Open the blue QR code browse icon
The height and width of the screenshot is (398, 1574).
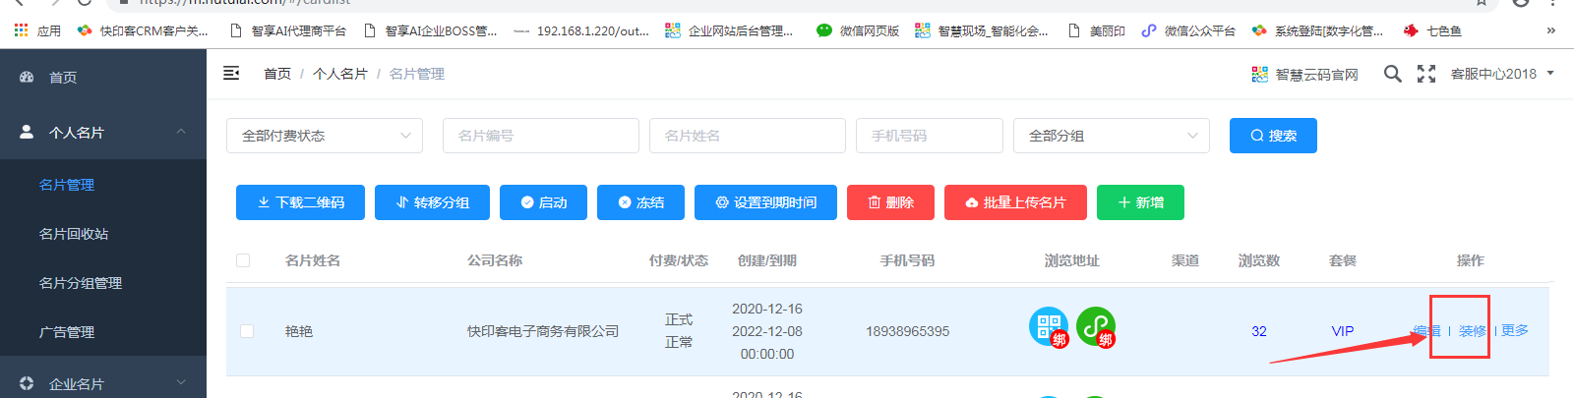[1048, 326]
